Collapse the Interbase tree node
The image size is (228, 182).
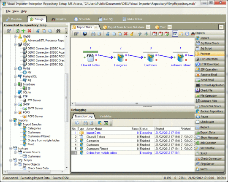pyautogui.click(x=16, y=84)
